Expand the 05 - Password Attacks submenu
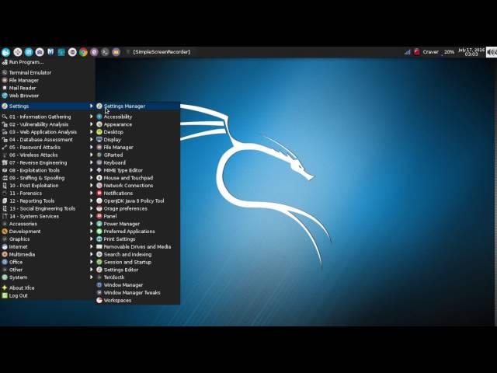The width and height of the screenshot is (497, 373). click(47, 147)
